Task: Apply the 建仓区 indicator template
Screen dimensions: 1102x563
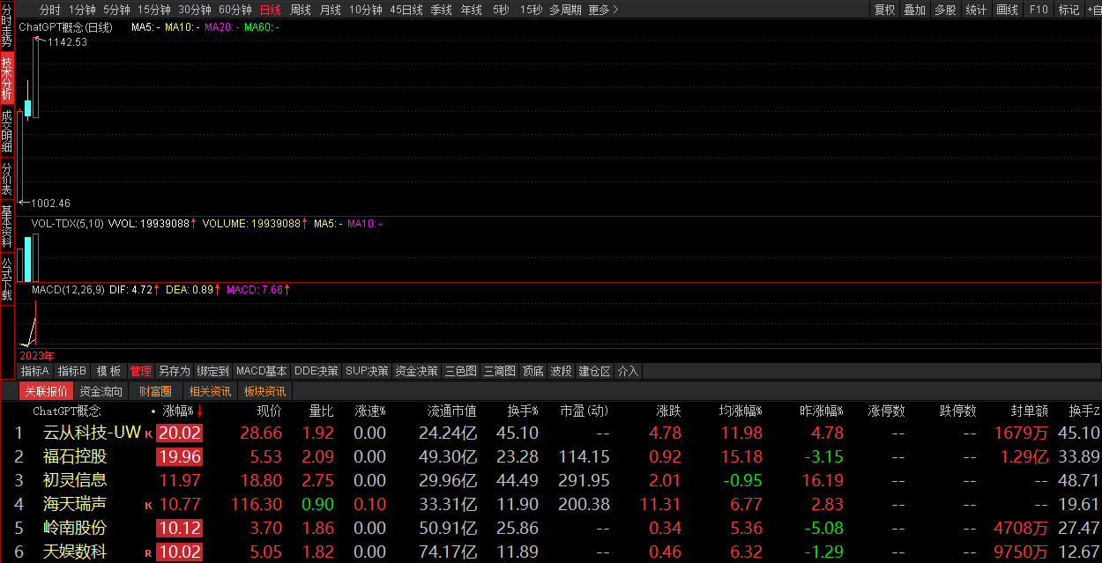Action: coord(595,371)
